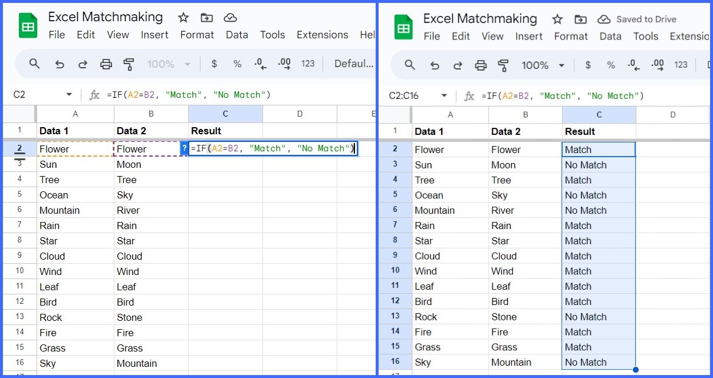This screenshot has width=713, height=378.
Task: Open the Data menu
Action: click(x=236, y=35)
